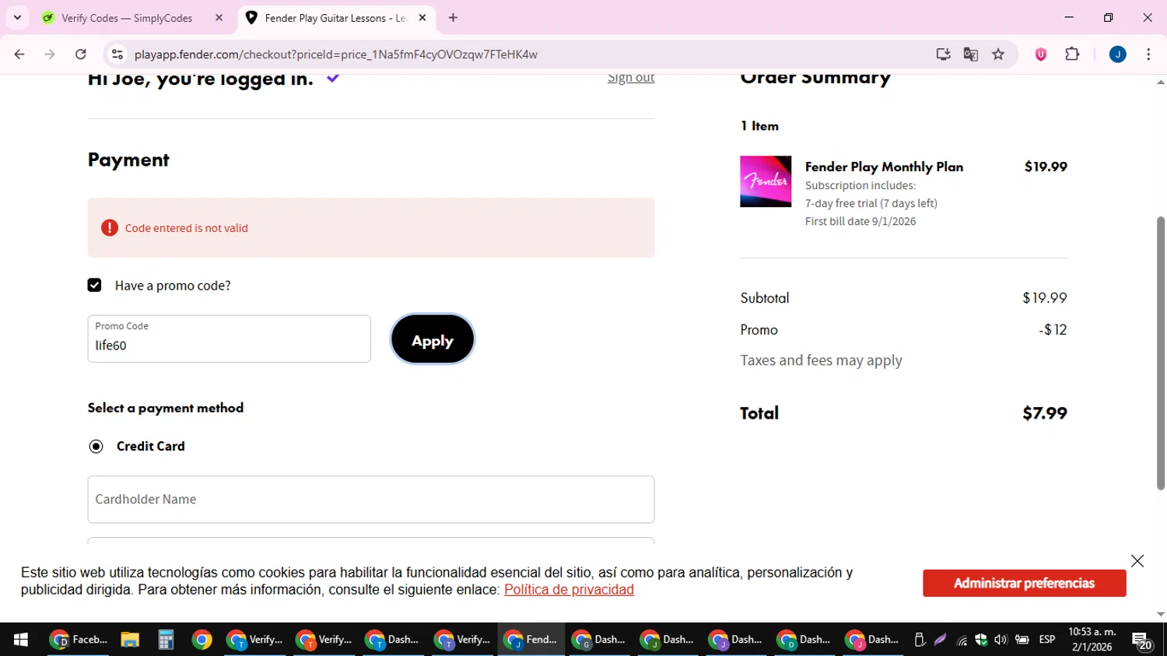Click the Taxes and fees may apply text
This screenshot has width=1167, height=656.
point(821,360)
